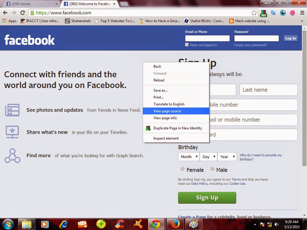This screenshot has height=230, width=307.
Task: Open the 360 extension icon
Action: (x=264, y=13)
